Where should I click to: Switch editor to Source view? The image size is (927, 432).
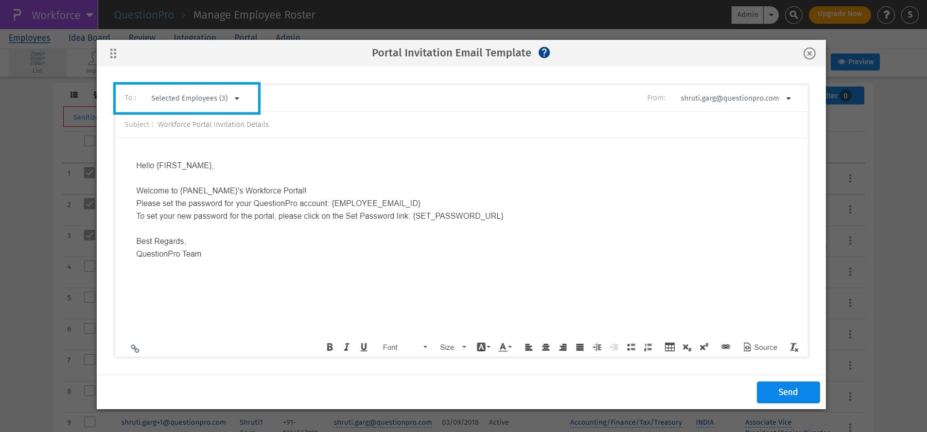click(x=760, y=347)
